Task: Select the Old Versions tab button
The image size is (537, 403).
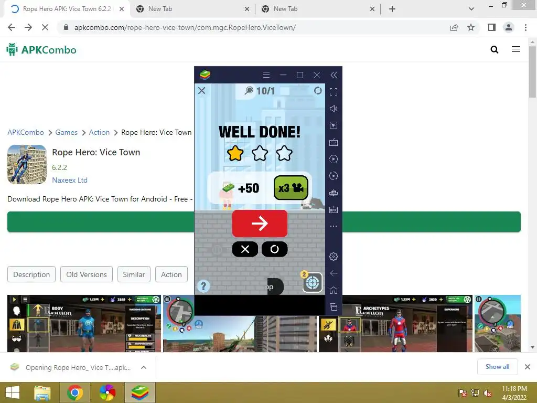Action: point(87,274)
